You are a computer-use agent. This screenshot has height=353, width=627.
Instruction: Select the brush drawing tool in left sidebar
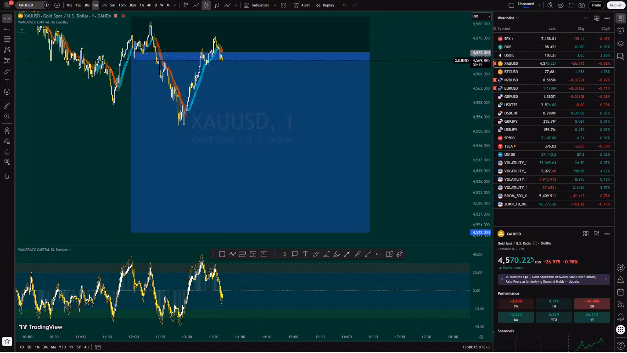(x=7, y=71)
